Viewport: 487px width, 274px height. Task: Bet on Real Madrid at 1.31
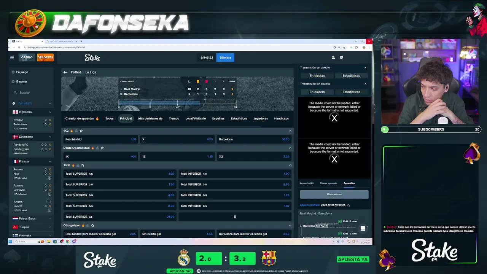100,139
